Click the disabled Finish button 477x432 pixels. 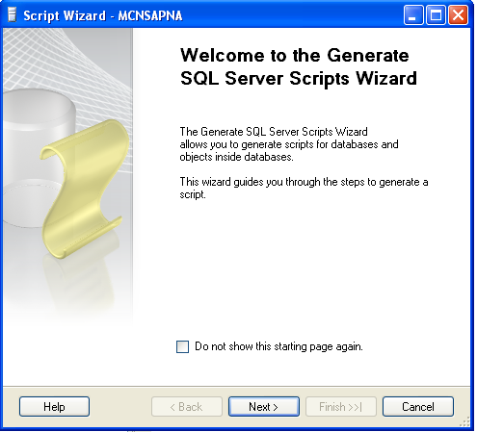point(341,407)
